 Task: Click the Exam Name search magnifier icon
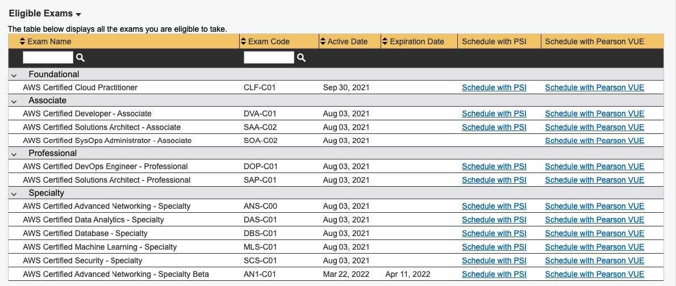pos(81,58)
